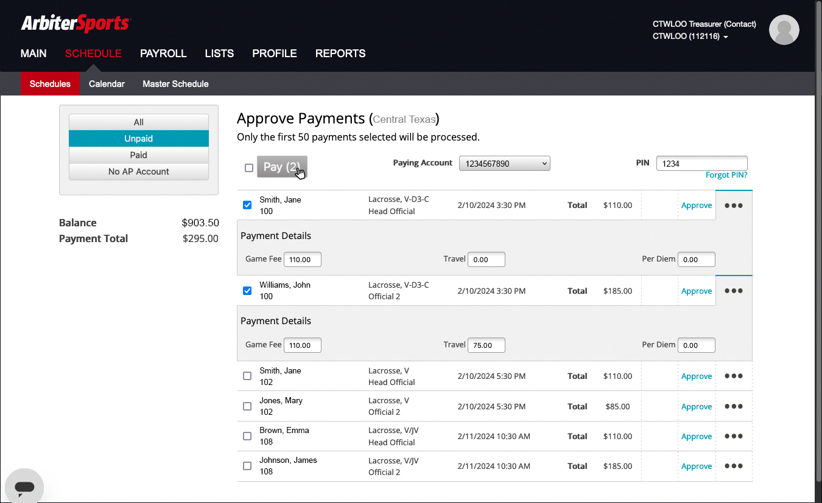Click the Forgot PIN? link

click(x=726, y=175)
